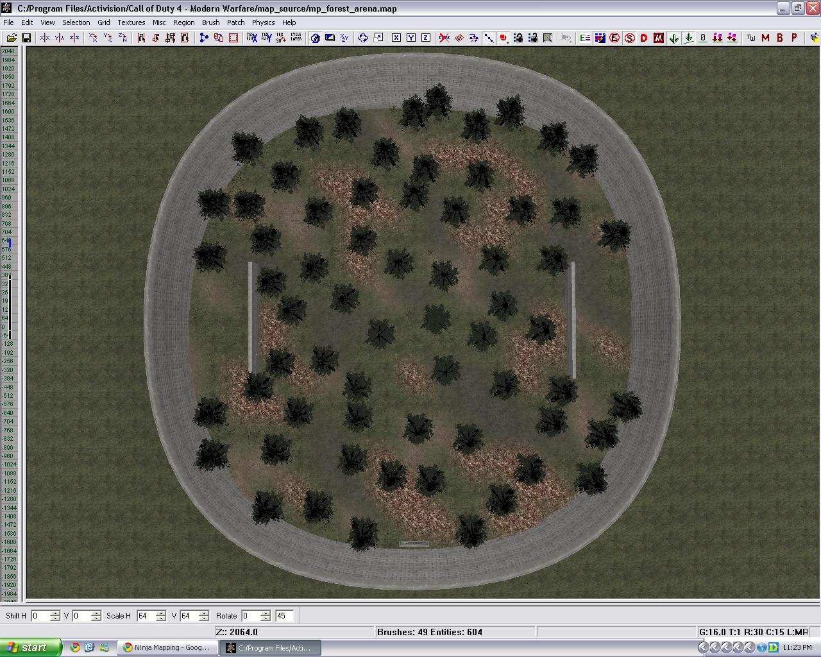Toggle the red crossed-out S filter

(629, 38)
